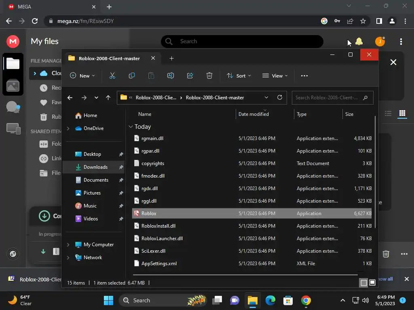
Task: Delete selection with trash icon in Explorer
Action: pyautogui.click(x=209, y=75)
